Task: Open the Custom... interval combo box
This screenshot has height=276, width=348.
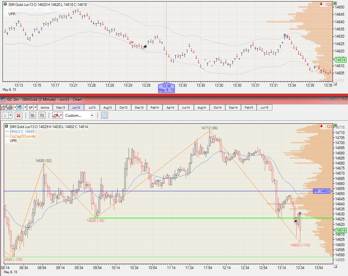Action: point(79,116)
